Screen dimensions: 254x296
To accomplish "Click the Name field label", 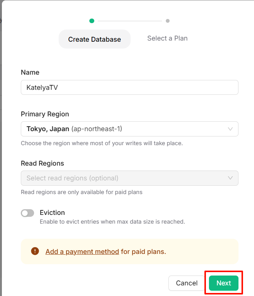I will 30,72.
